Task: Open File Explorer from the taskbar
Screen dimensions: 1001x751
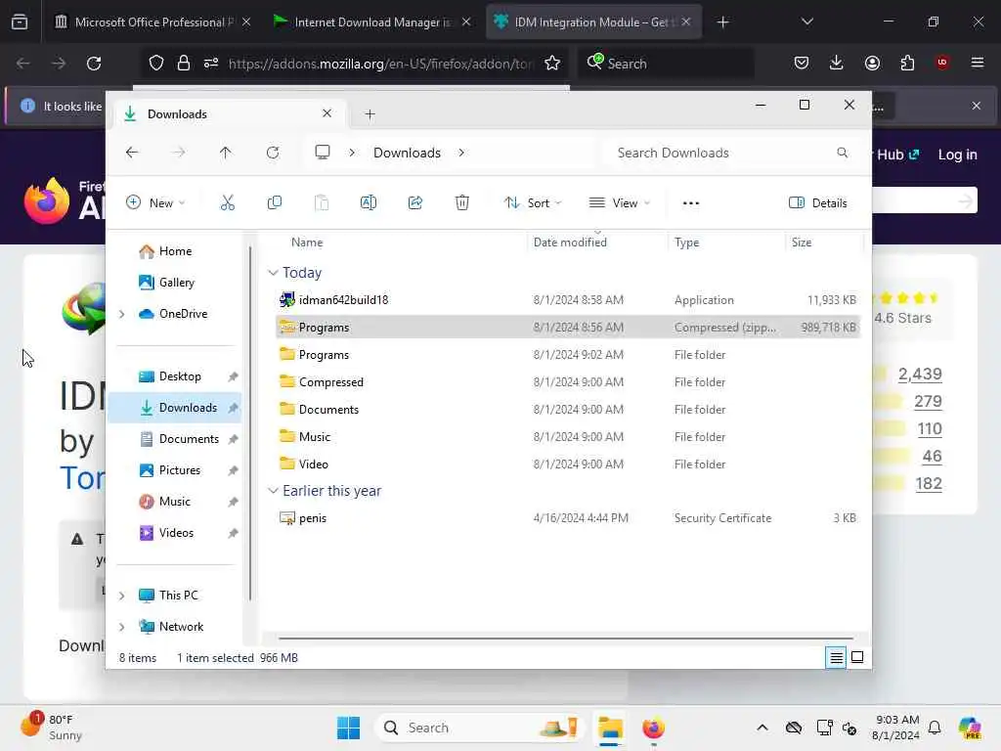Action: tap(610, 728)
